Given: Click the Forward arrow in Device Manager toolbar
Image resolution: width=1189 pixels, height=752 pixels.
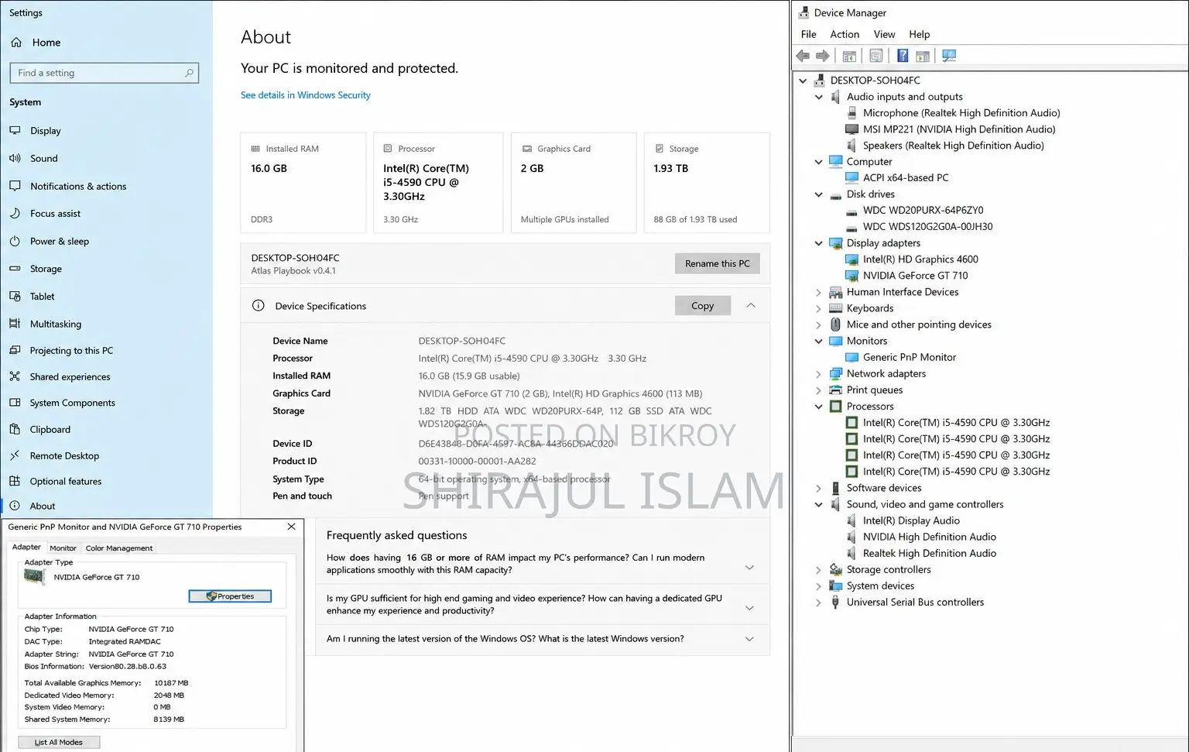Looking at the screenshot, I should click(823, 56).
